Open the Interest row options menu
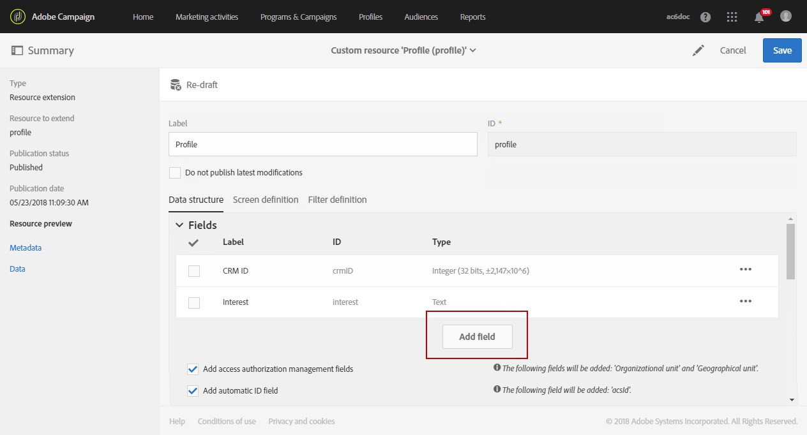 coord(746,301)
